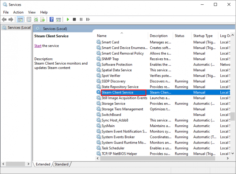The image size is (236, 174).
Task: Sort by the Status column header
Action: click(182, 36)
